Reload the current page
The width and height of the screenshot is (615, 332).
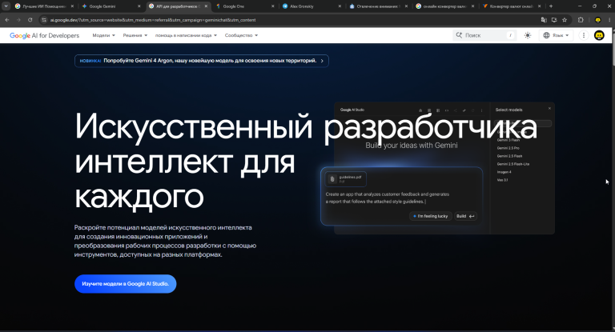30,19
